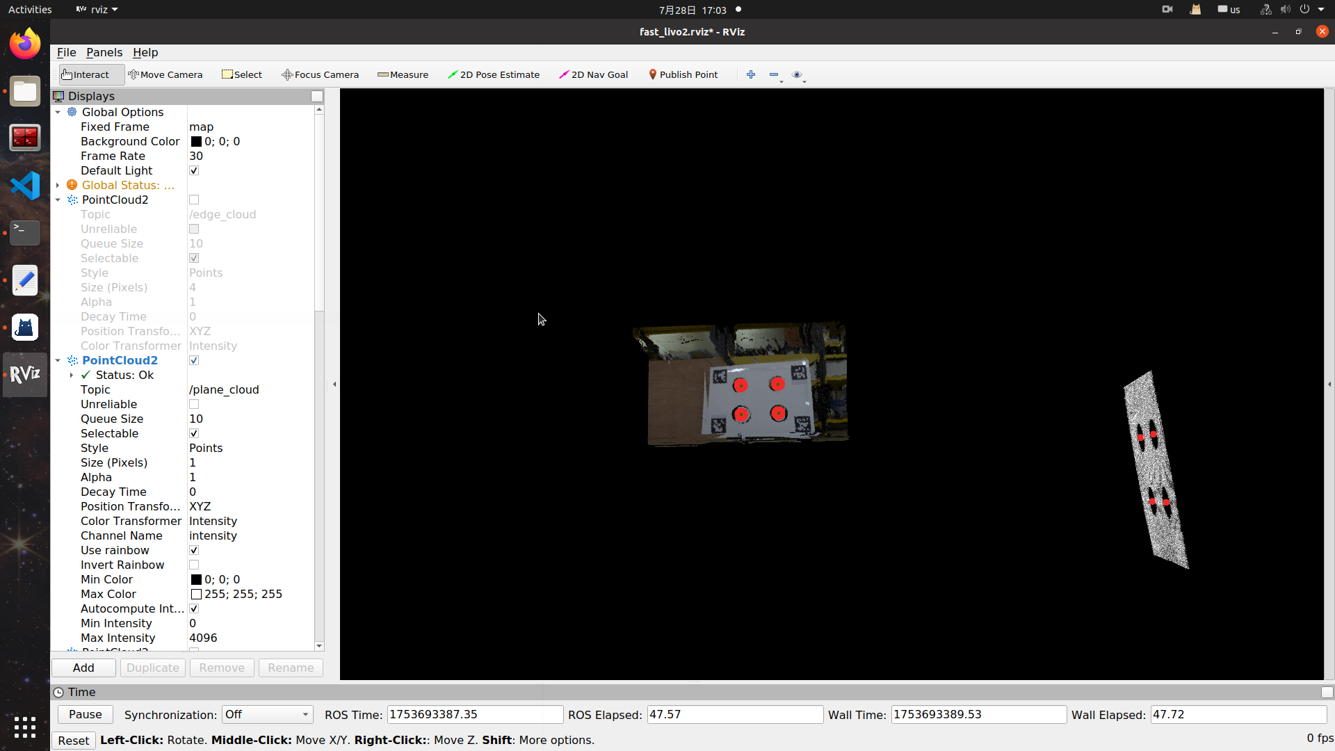Click the blue plus add-tool icon

[751, 74]
